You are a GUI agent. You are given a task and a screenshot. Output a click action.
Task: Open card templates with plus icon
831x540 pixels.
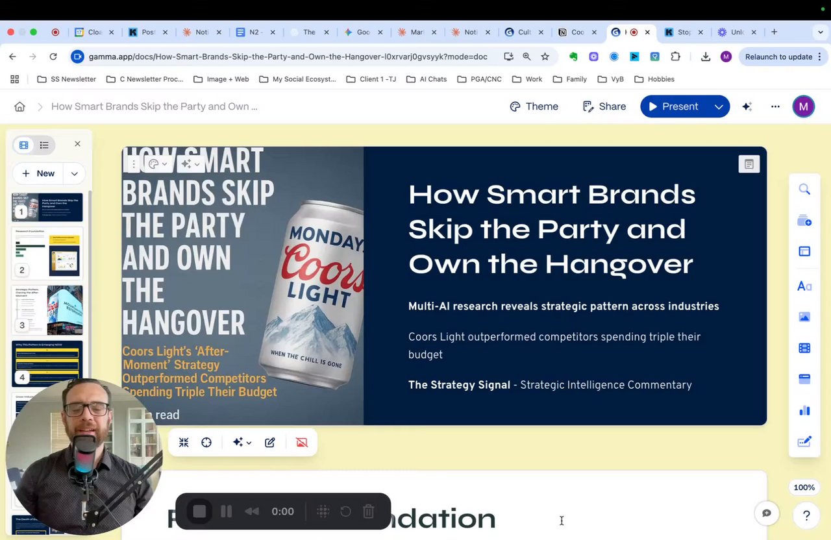(x=804, y=221)
